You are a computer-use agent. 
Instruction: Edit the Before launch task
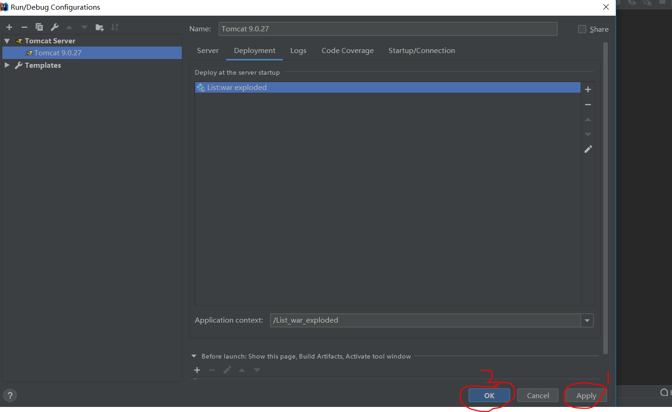click(227, 370)
